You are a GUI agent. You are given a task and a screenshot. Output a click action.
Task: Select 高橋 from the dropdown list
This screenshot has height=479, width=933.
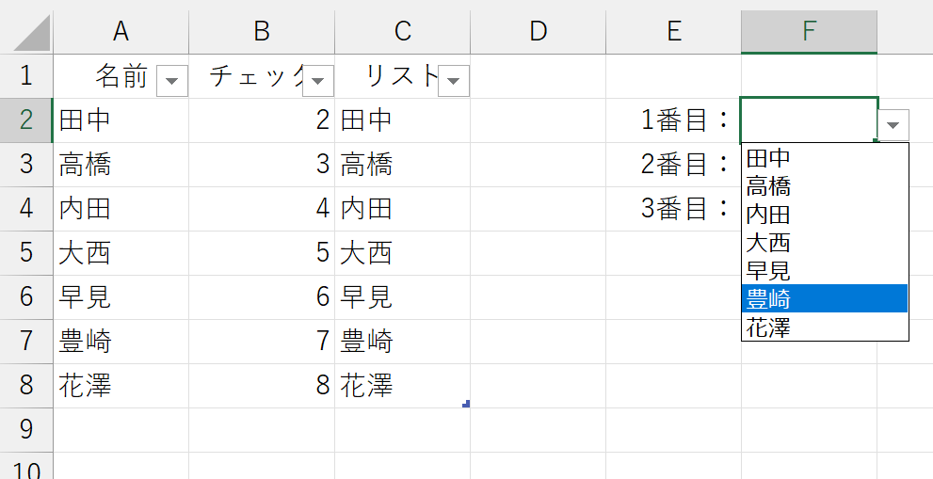(825, 185)
